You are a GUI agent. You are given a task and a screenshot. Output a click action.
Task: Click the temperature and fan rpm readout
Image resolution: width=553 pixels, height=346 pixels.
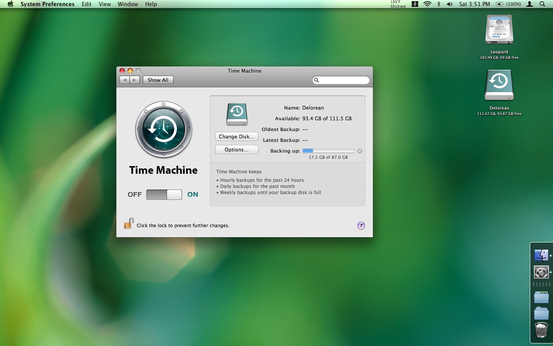coord(398,4)
